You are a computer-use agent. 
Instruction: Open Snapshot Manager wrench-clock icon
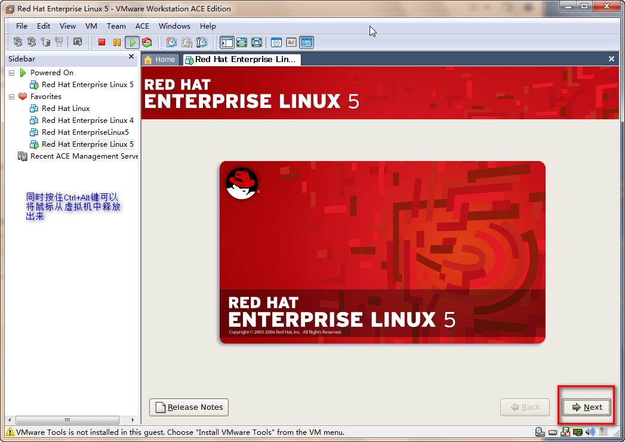pyautogui.click(x=202, y=42)
